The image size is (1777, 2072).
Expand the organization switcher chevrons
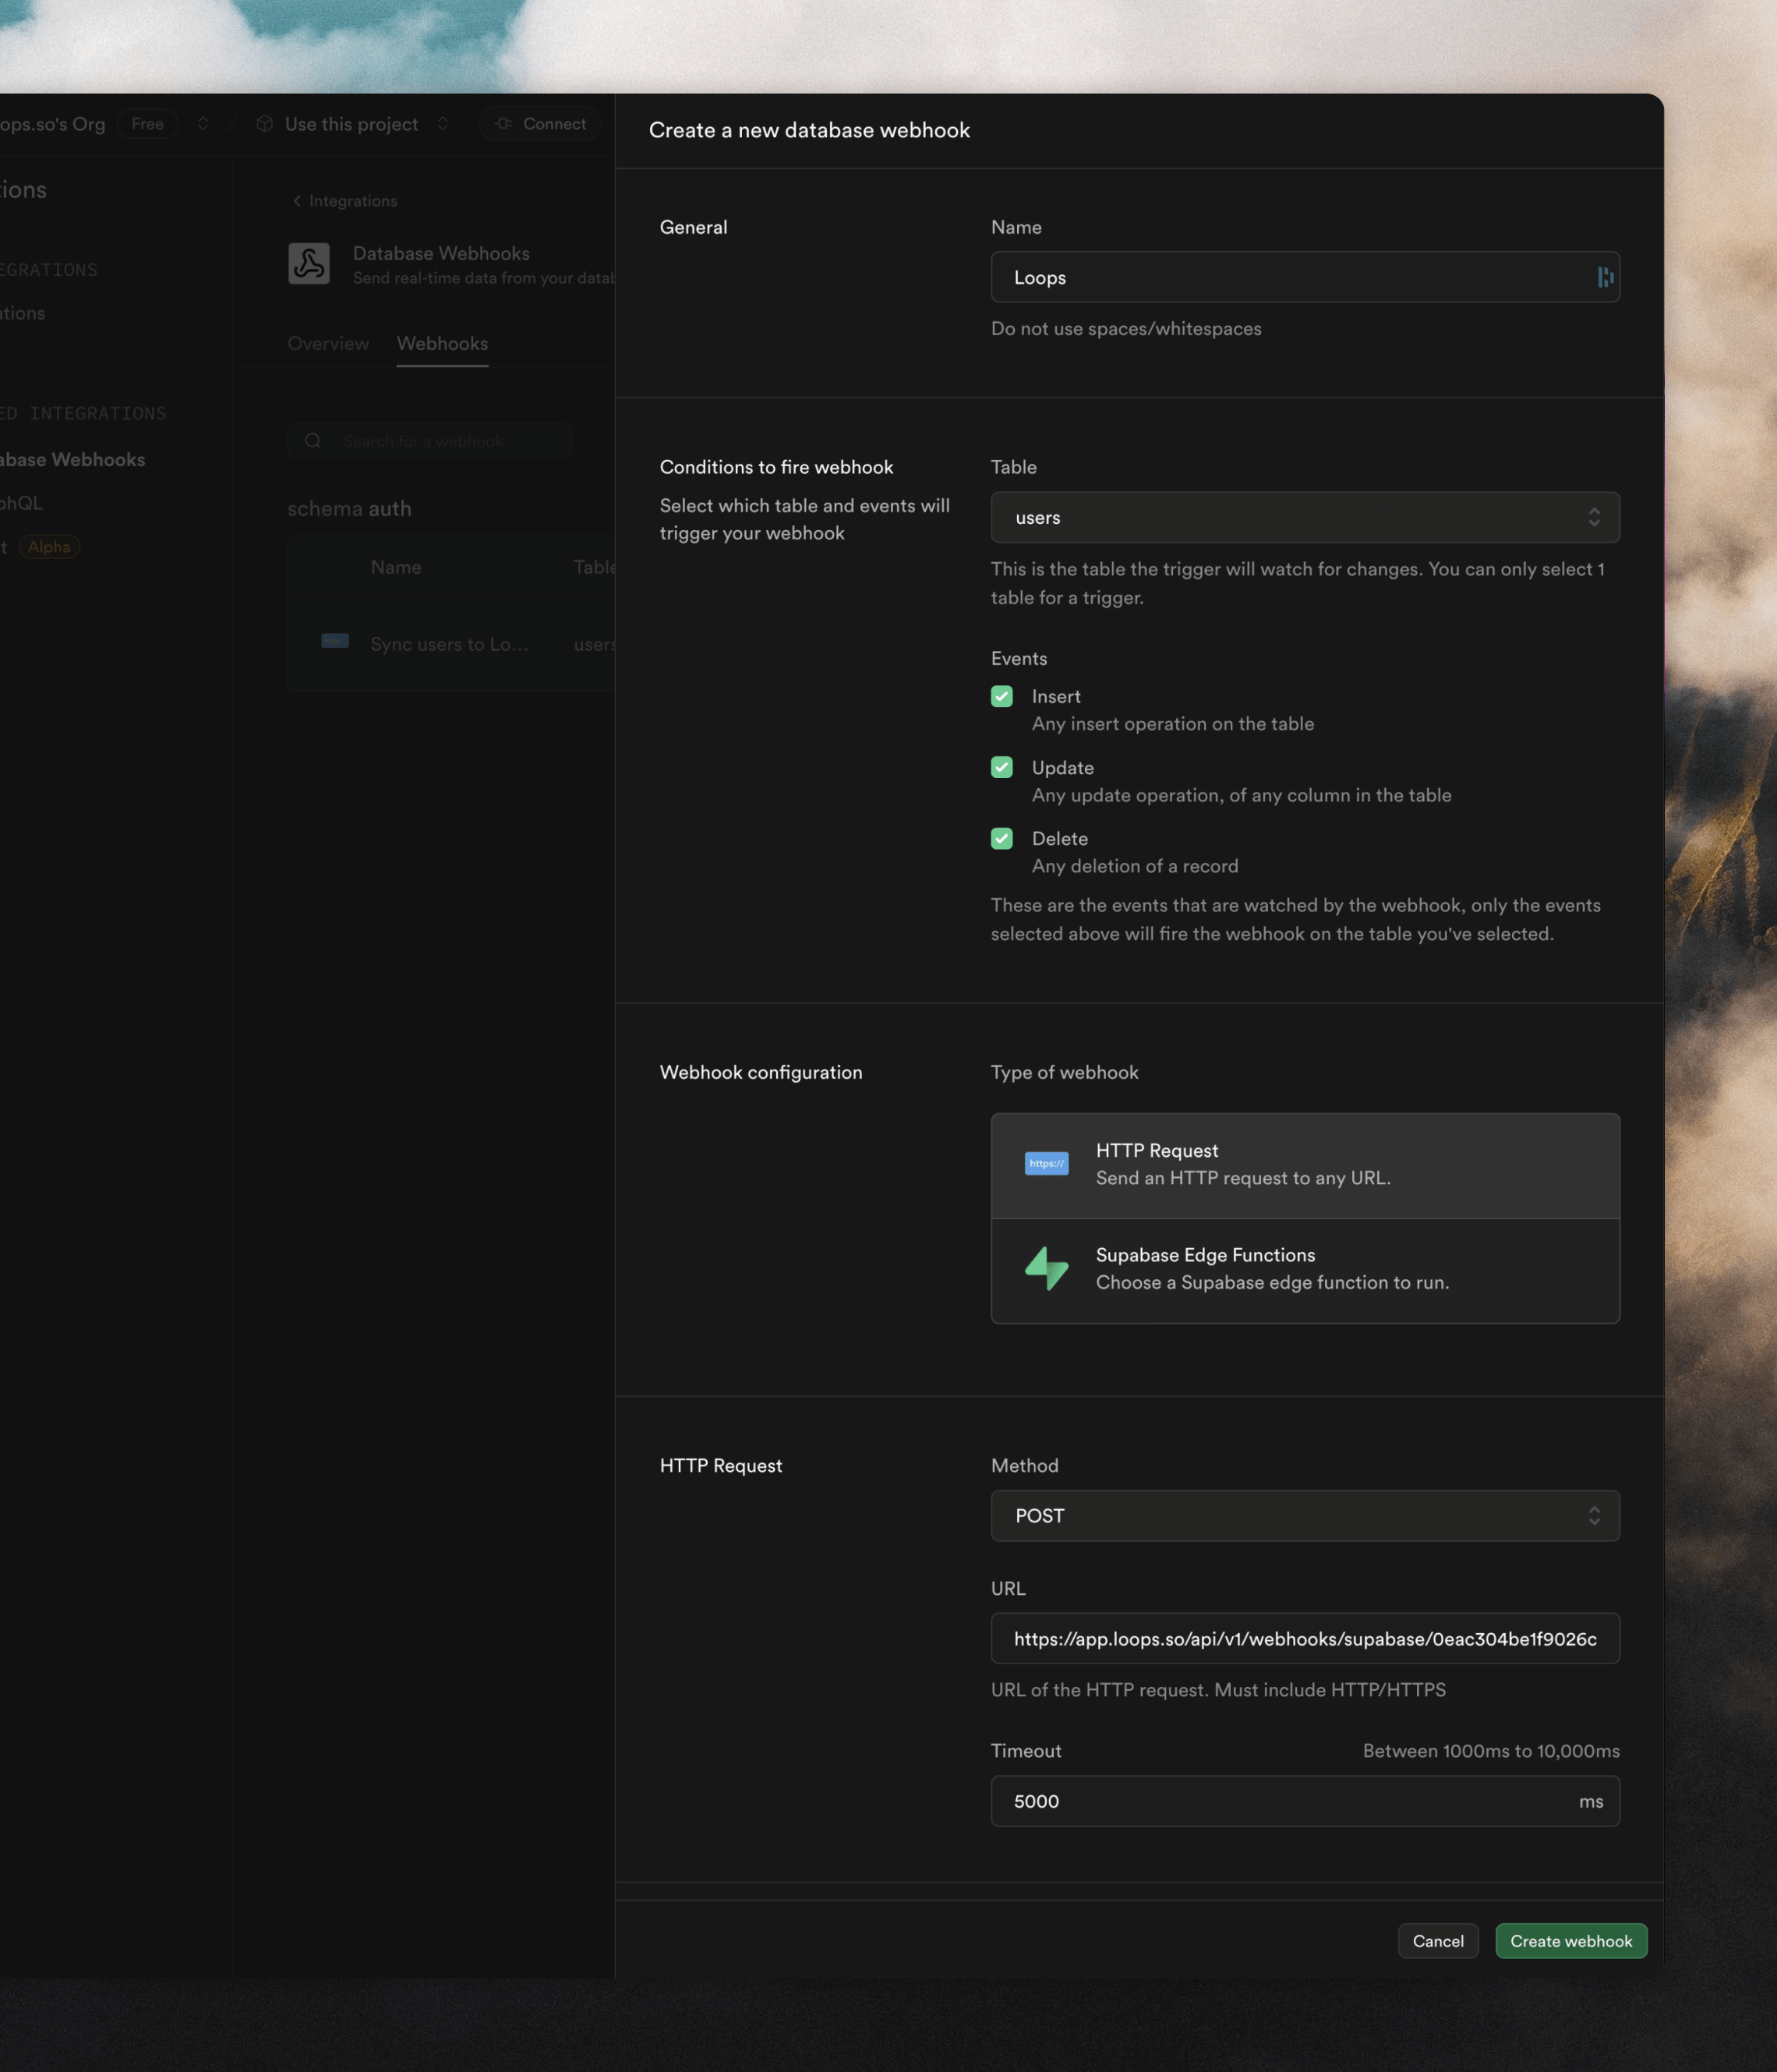pos(203,124)
